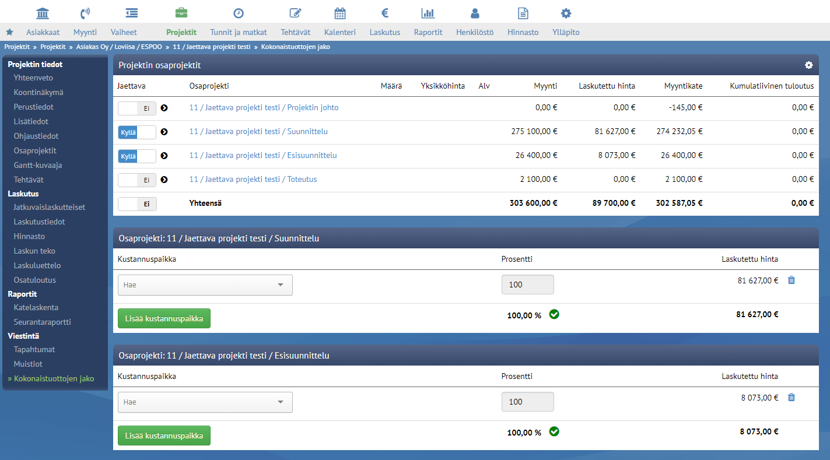Click the Prosentti field in Suunnittelu section
Image resolution: width=830 pixels, height=460 pixels.
point(528,285)
